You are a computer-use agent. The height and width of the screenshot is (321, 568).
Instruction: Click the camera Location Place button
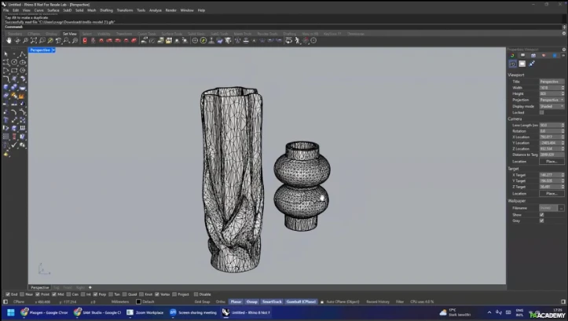tap(551, 161)
